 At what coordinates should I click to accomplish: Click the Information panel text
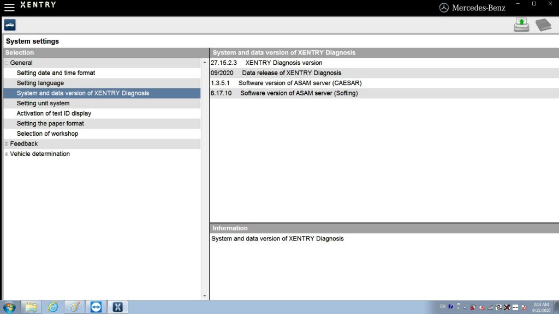[x=277, y=239]
